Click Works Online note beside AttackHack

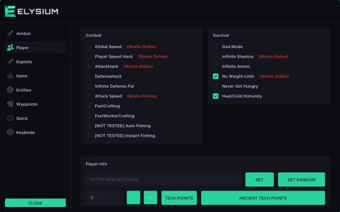(x=138, y=66)
